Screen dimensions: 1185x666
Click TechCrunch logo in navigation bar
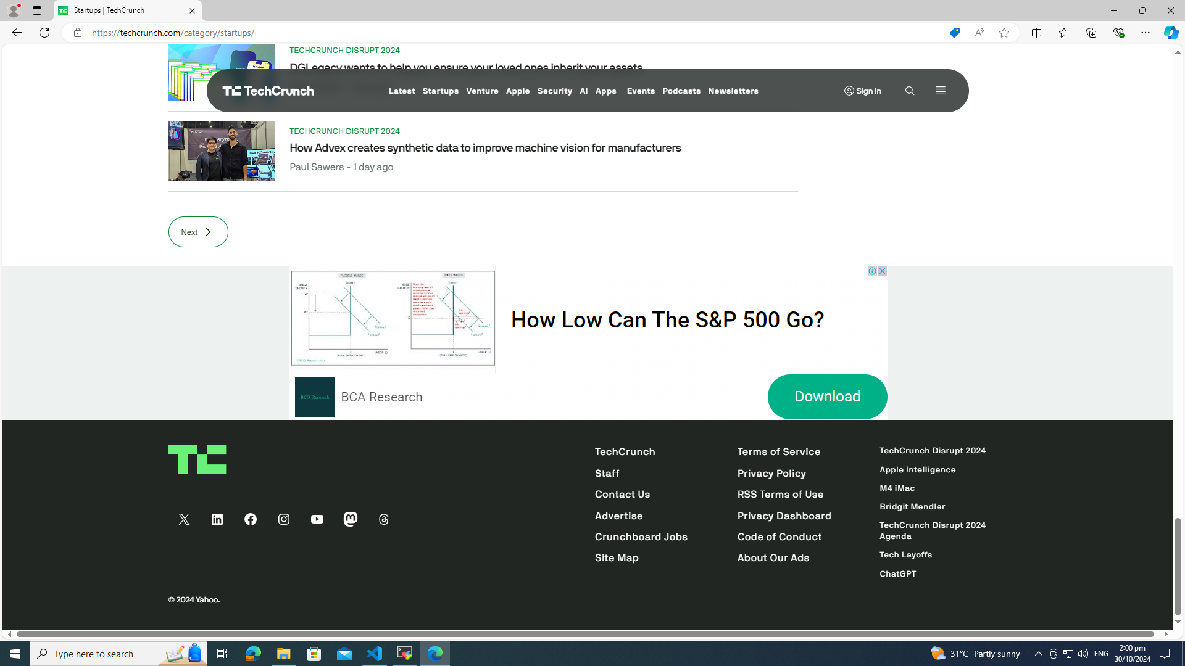[268, 91]
